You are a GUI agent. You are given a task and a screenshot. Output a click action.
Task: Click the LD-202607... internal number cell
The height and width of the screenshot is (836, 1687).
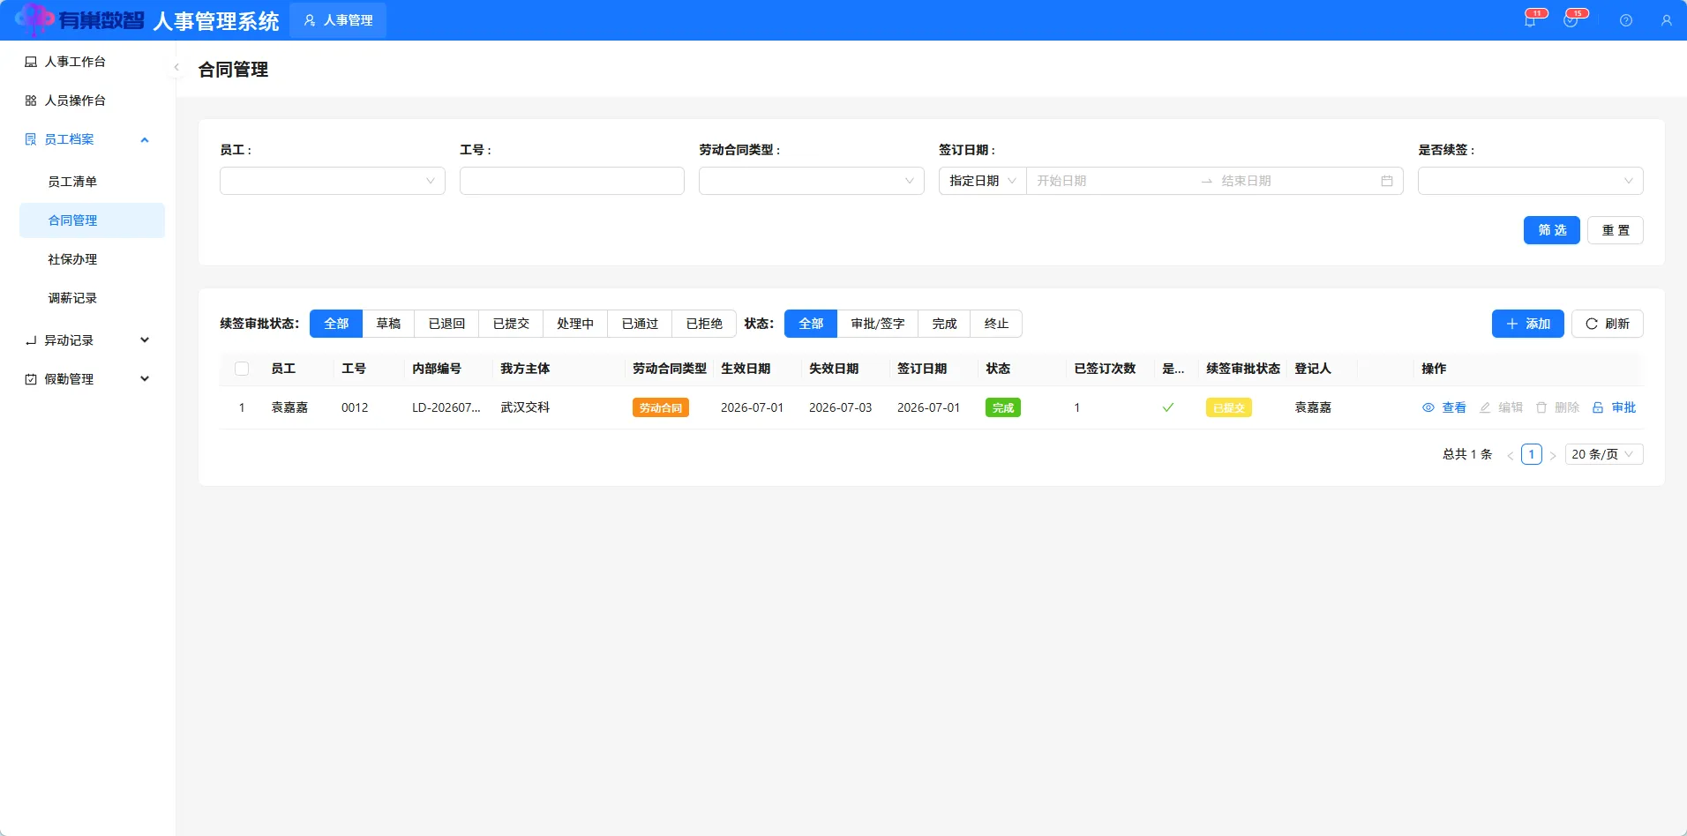446,407
